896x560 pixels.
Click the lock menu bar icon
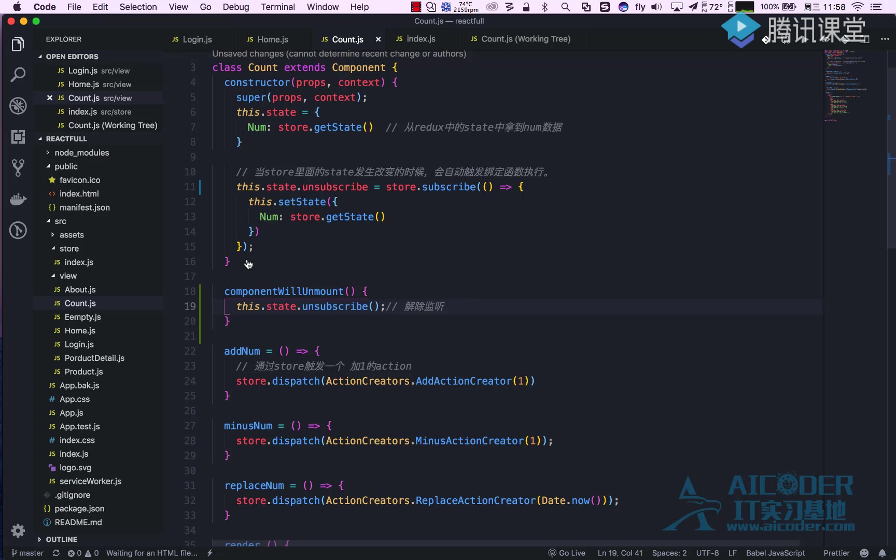tap(526, 7)
